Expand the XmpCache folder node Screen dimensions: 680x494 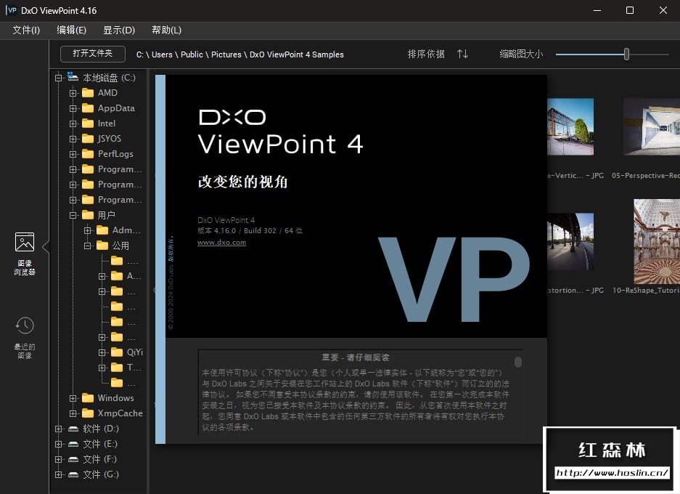tap(73, 413)
